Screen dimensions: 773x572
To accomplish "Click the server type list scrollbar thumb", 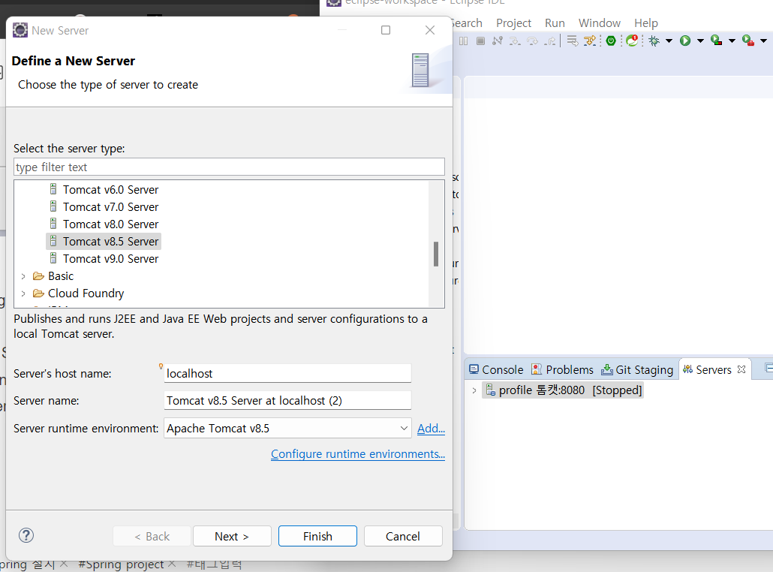I will 436,254.
